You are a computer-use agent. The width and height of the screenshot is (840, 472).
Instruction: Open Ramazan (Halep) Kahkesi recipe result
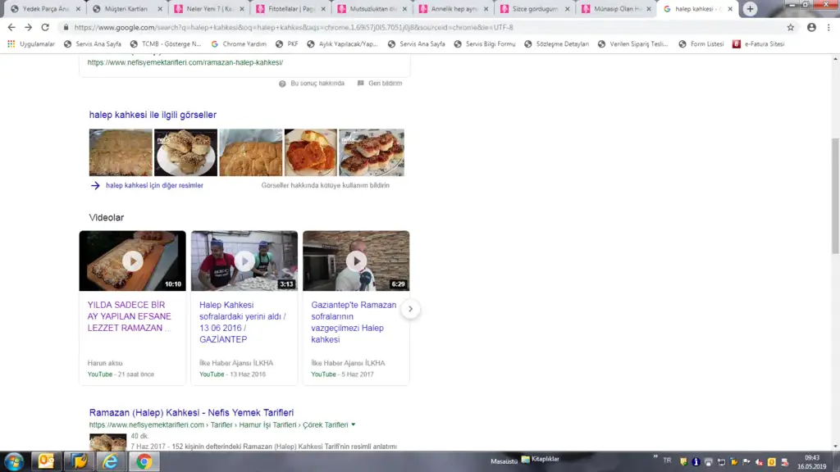click(191, 412)
